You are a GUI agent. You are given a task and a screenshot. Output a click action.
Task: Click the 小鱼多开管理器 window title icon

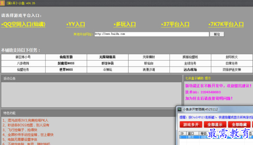180,109
